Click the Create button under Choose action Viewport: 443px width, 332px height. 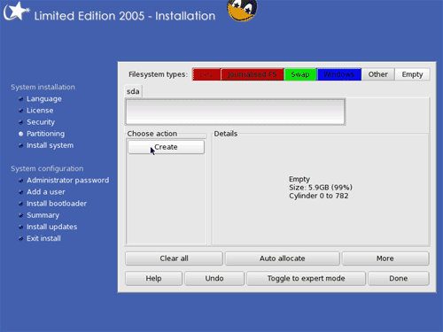[166, 147]
